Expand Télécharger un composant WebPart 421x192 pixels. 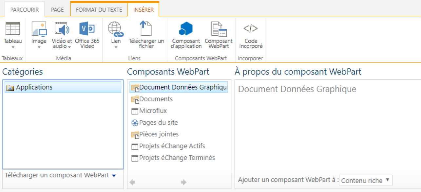pos(114,175)
